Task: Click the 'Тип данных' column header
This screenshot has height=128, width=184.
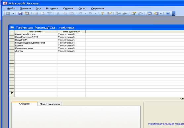Action: 71,31
